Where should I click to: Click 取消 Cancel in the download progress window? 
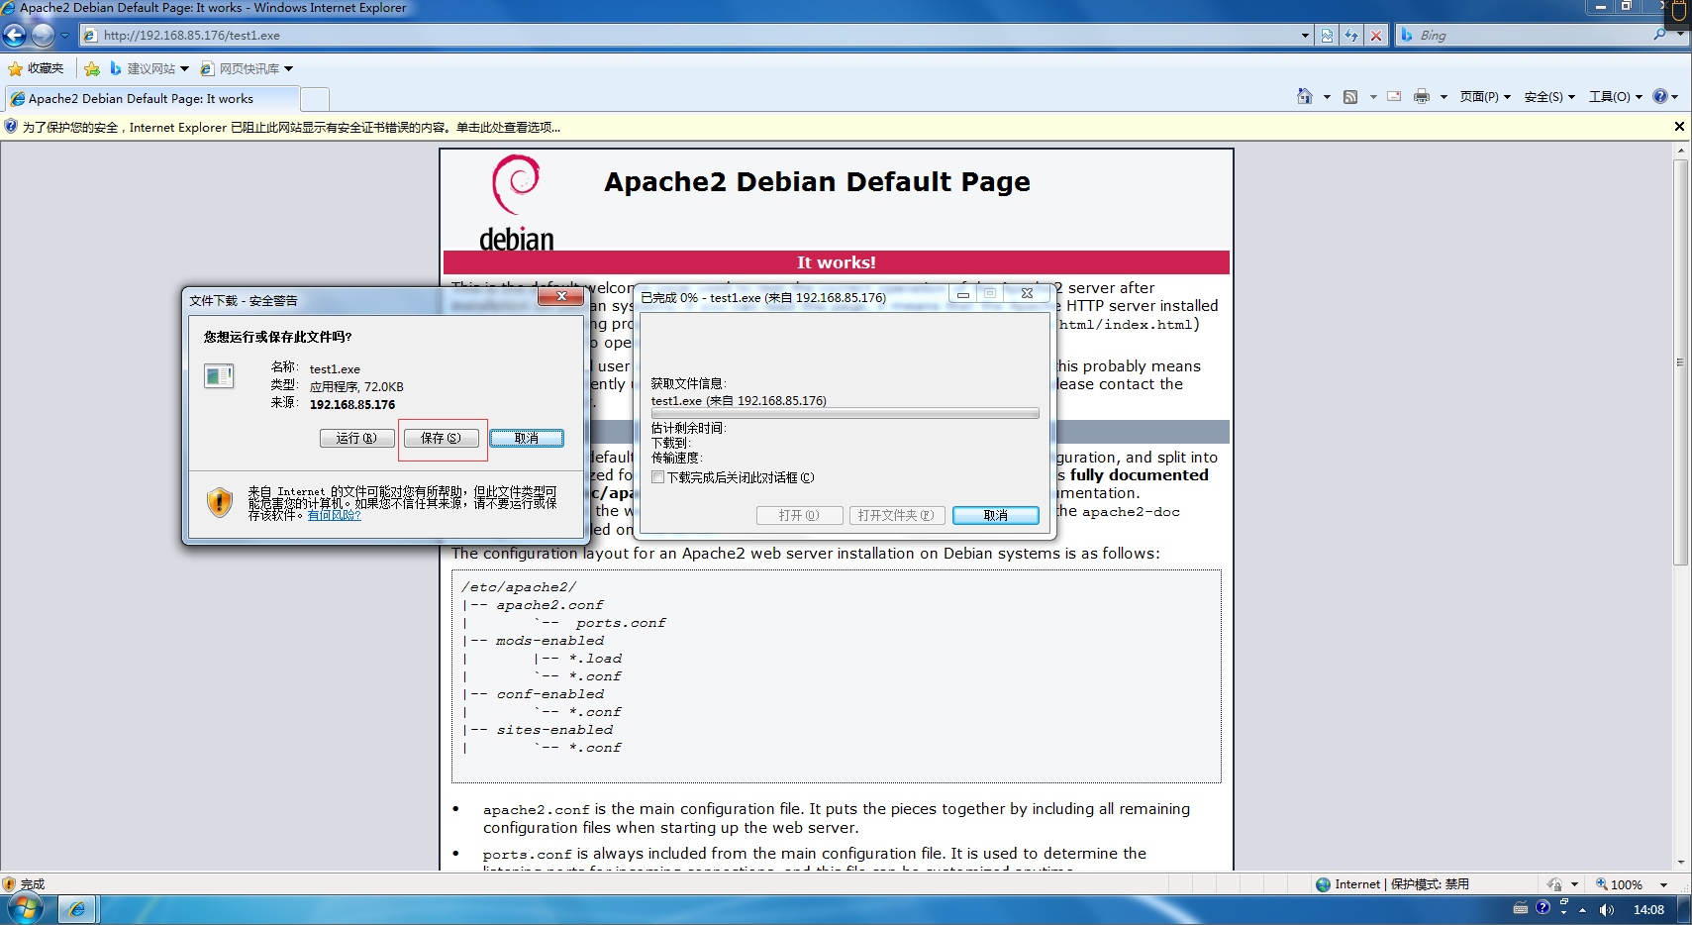996,515
